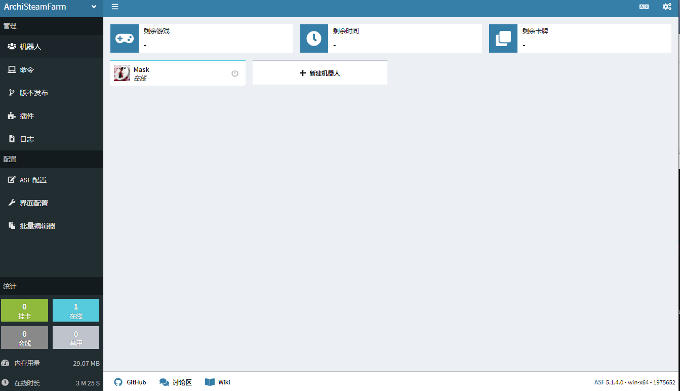680x391 pixels.
Task: Click the 在线 status text under Mask
Action: pos(140,79)
